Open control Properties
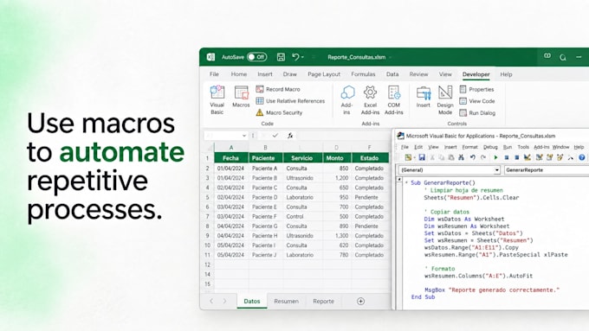Screen dimensions: 589x331 pyautogui.click(x=476, y=89)
